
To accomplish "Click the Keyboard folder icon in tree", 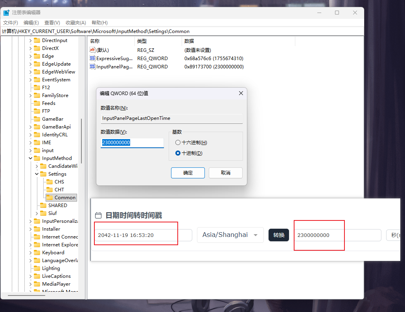I will (x=37, y=253).
